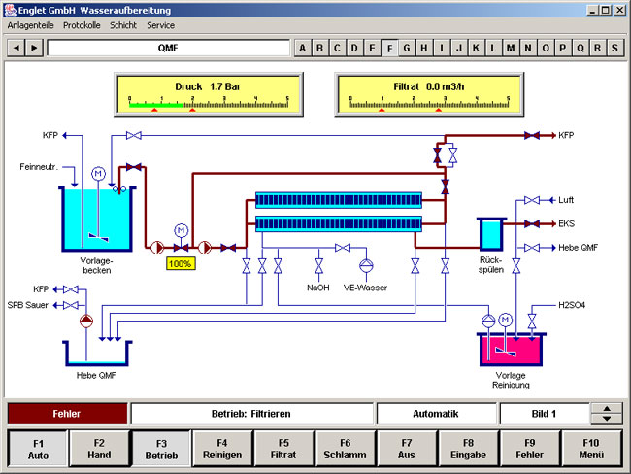Click the red Fehler status indicator

coord(67,414)
